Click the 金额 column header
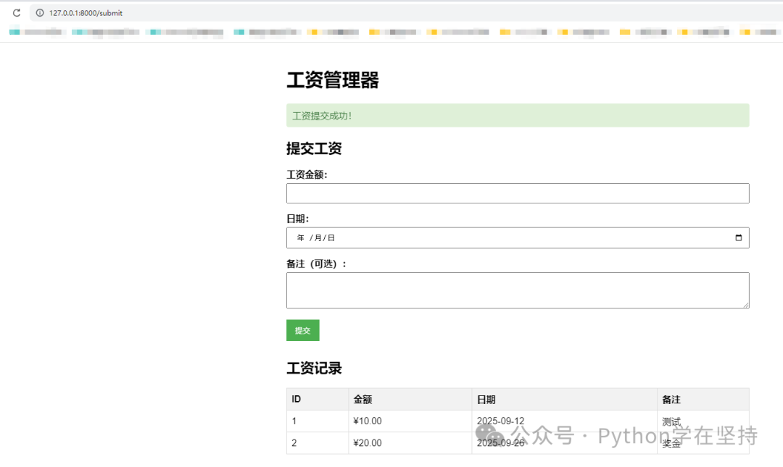The height and width of the screenshot is (467, 783). pyautogui.click(x=410, y=399)
